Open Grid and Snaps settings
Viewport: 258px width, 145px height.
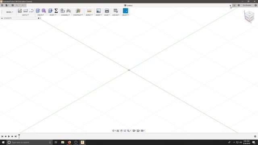[x=138, y=130]
